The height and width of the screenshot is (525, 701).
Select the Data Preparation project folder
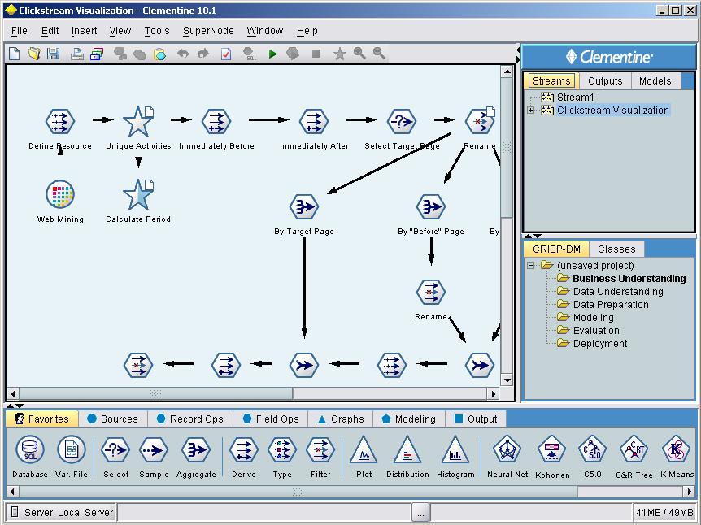point(611,304)
